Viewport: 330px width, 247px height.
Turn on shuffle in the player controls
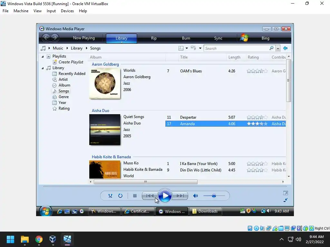pos(110,196)
